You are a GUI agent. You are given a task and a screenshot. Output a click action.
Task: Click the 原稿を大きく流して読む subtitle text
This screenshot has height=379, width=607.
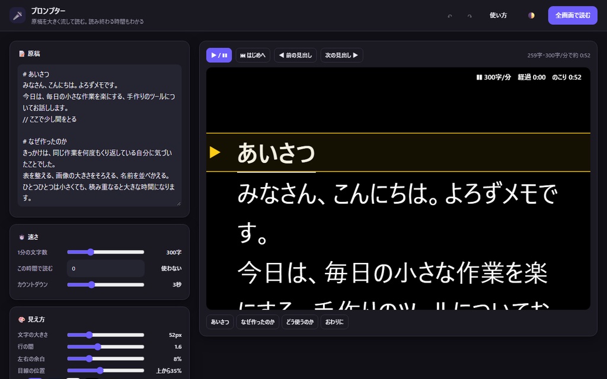[x=88, y=22]
